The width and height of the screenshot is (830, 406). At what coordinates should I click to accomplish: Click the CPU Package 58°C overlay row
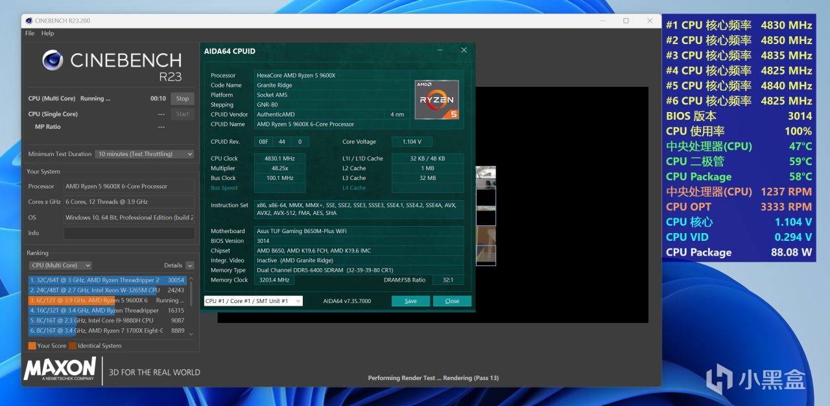coord(739,176)
